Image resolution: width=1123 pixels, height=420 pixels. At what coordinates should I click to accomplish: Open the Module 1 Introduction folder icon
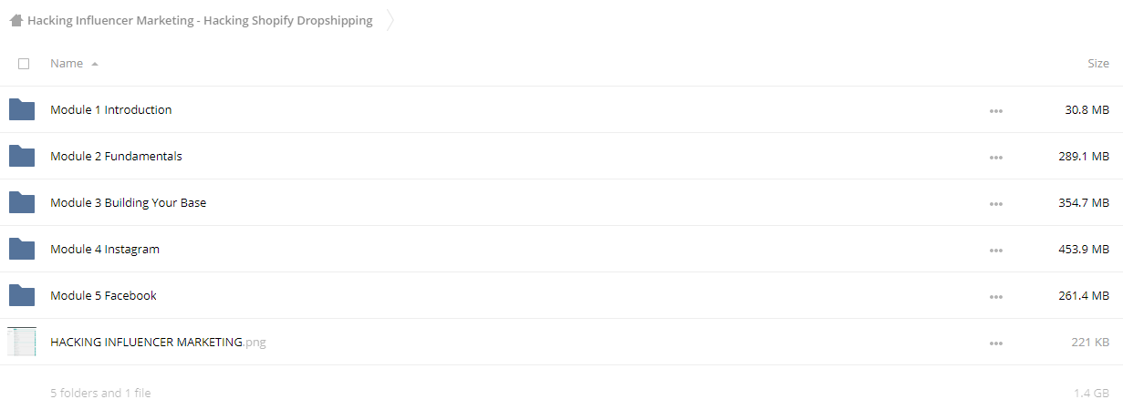pyautogui.click(x=21, y=109)
